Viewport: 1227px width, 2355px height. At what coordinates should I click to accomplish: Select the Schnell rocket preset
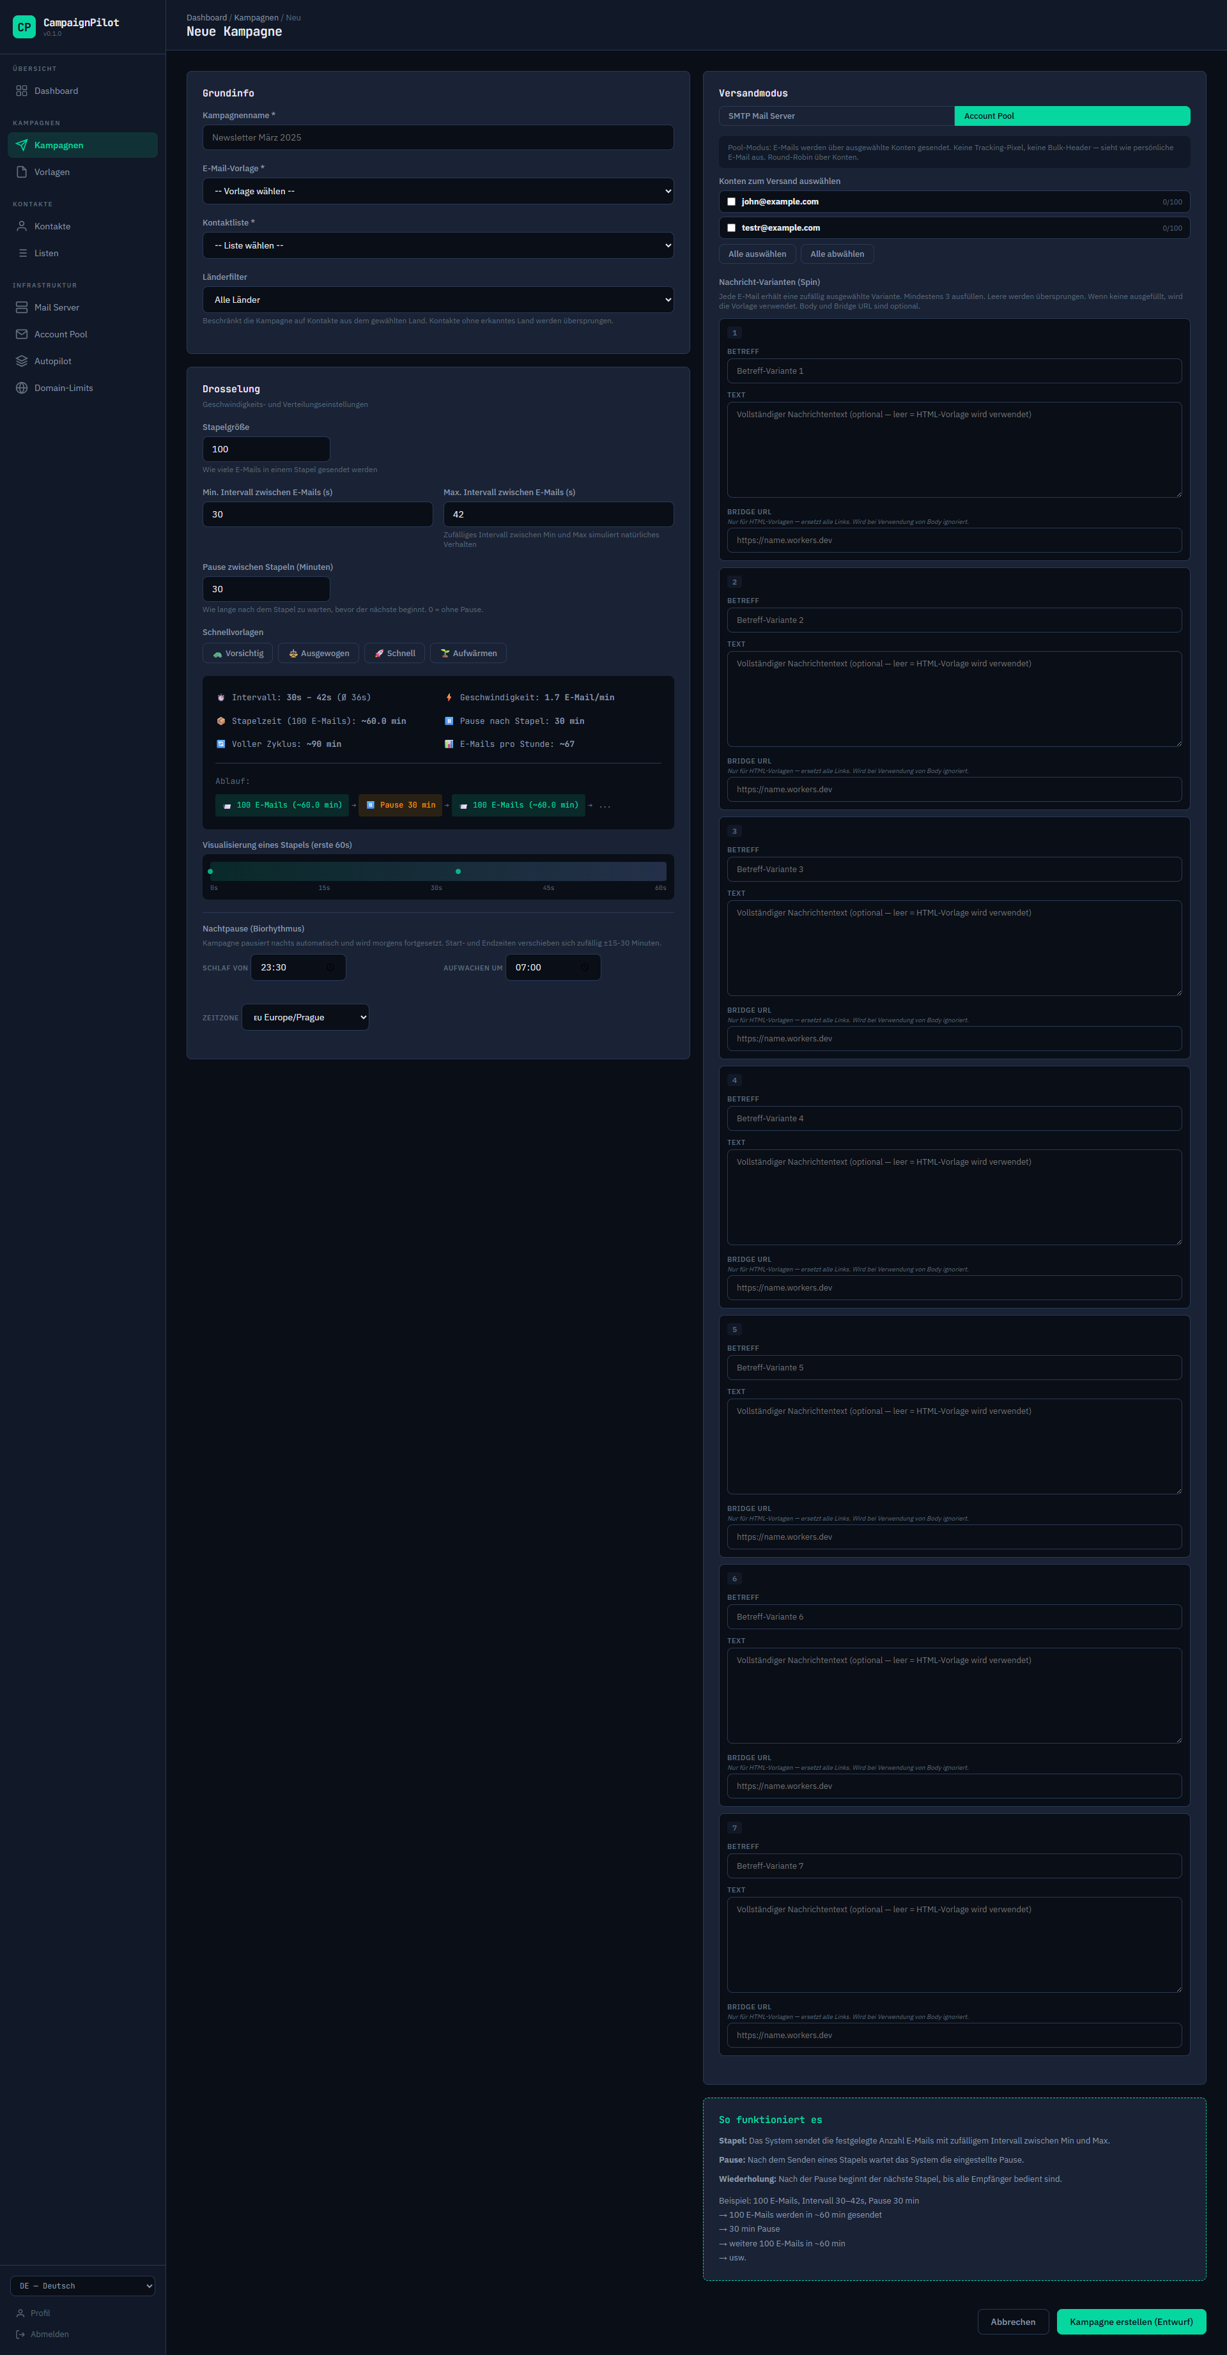[x=394, y=653]
